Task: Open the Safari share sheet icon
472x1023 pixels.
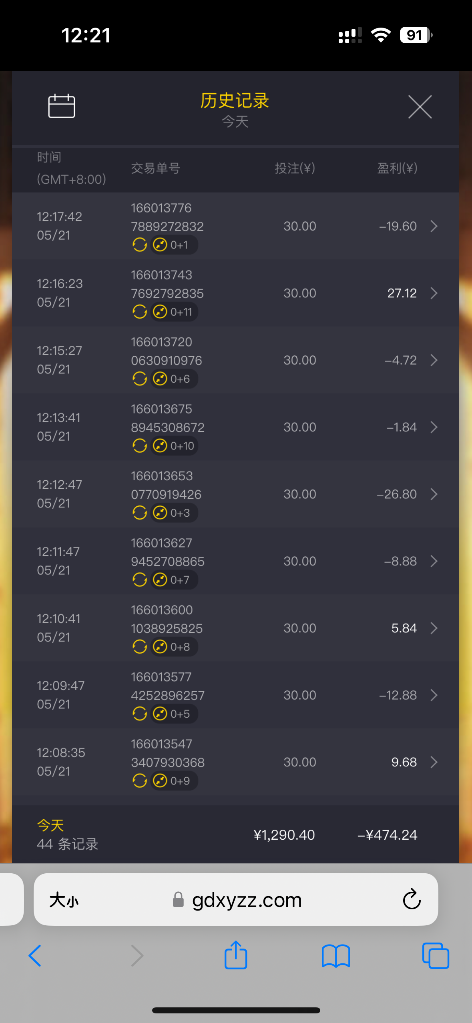Action: (x=236, y=955)
